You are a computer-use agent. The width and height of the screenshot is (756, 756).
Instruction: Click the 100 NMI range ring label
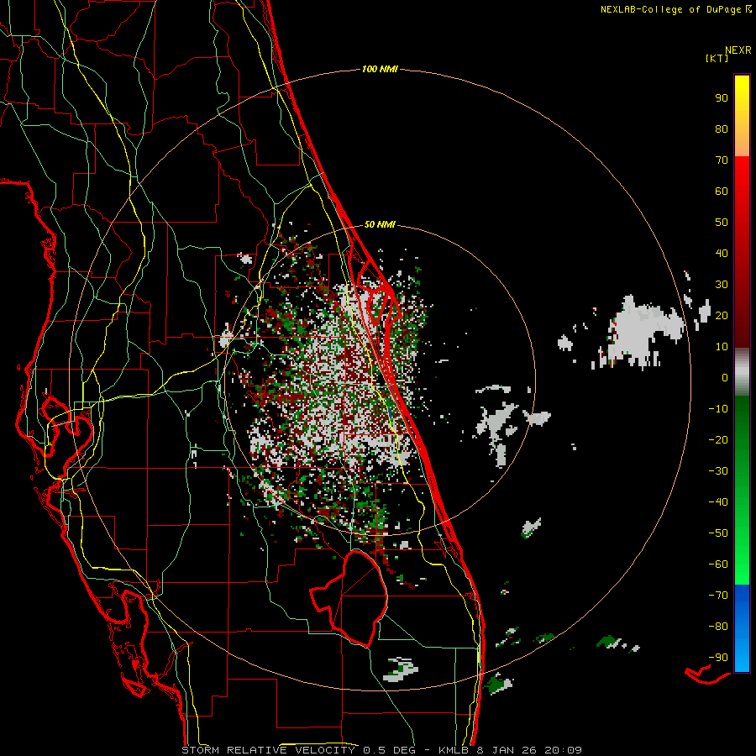point(380,70)
